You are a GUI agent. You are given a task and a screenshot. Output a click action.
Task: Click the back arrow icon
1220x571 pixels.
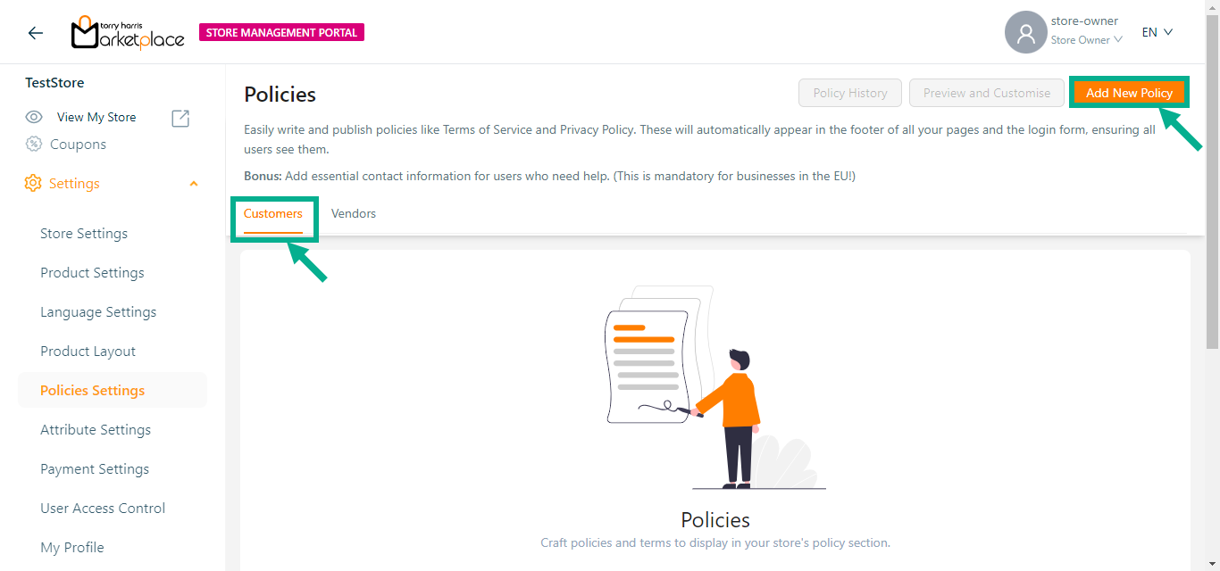tap(36, 33)
